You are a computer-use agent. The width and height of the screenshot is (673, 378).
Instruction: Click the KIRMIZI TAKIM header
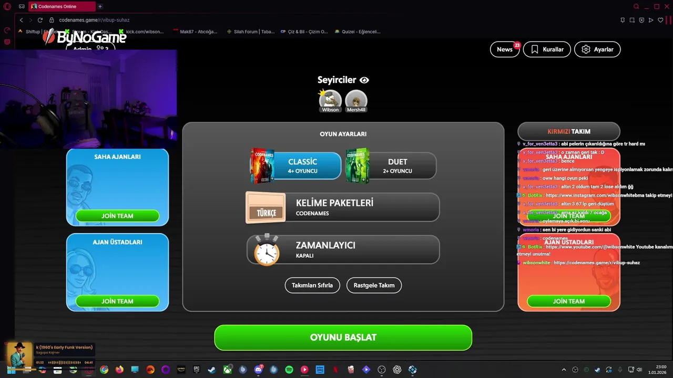(x=569, y=131)
